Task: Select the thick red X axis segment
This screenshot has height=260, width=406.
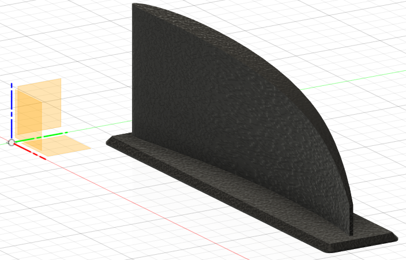Action: tap(30, 151)
